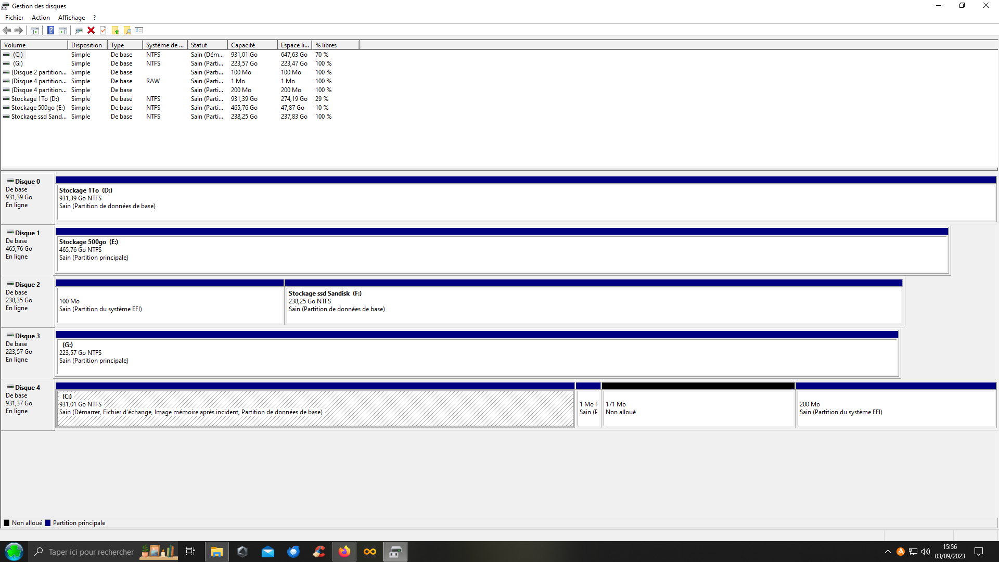Select the 171 Mo unallocated partition block

pos(698,408)
